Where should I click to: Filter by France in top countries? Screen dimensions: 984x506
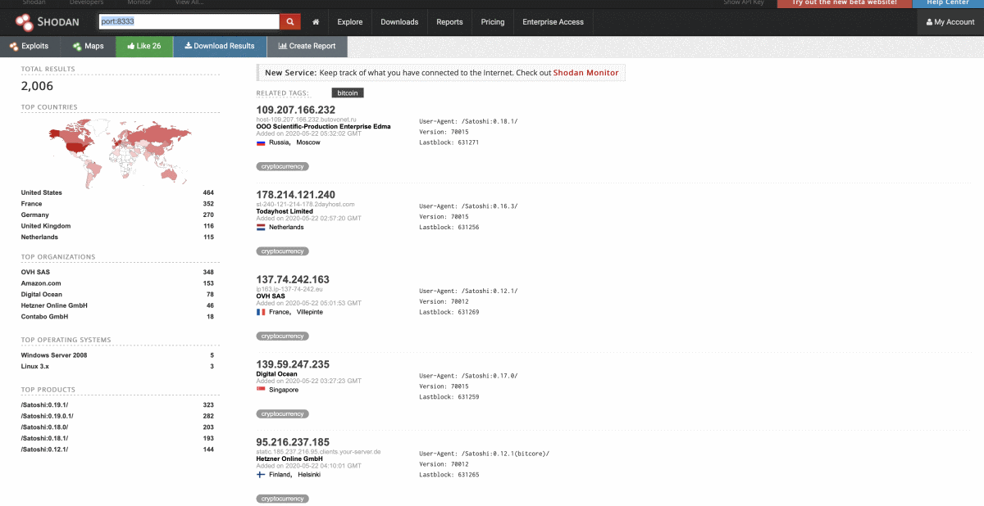pos(31,204)
